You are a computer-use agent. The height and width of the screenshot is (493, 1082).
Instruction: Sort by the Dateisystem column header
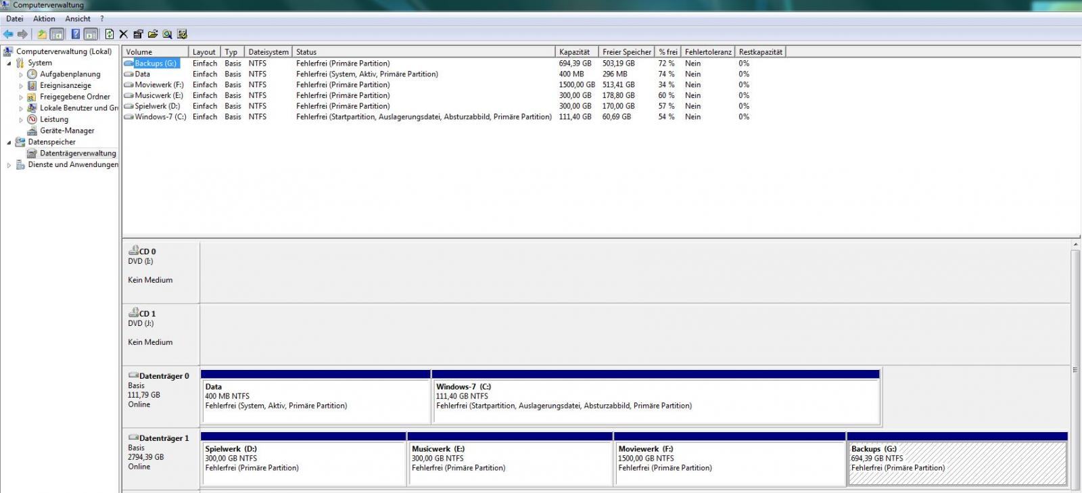(x=268, y=51)
